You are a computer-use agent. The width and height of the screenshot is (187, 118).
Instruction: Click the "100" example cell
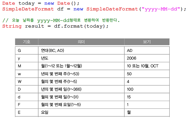coord(147,89)
